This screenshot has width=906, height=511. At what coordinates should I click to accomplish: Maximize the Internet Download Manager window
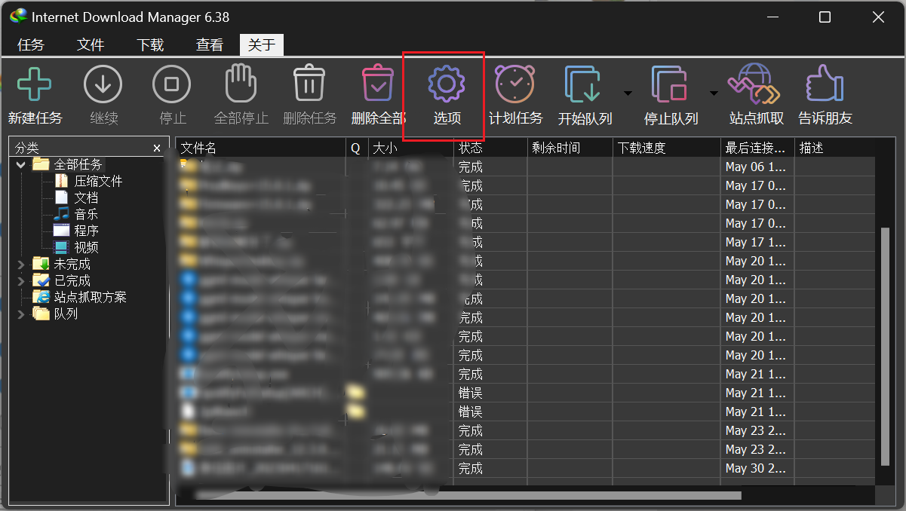[x=825, y=17]
